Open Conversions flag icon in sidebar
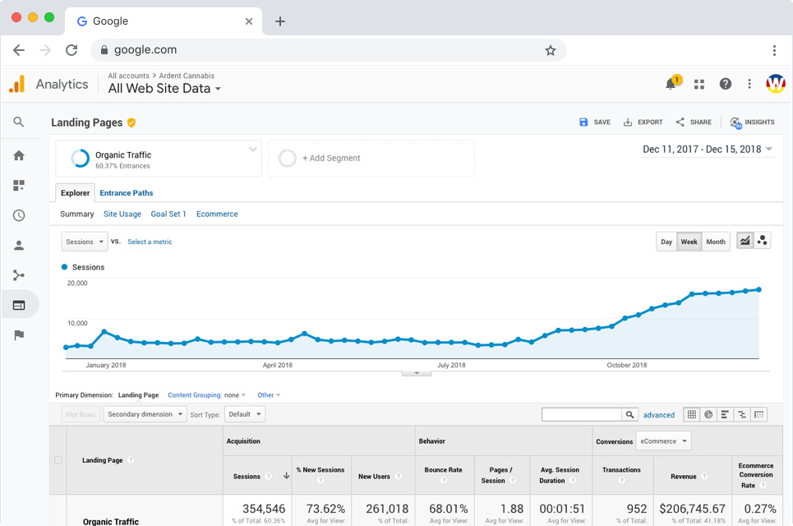Viewport: 793px width, 526px height. click(x=19, y=335)
